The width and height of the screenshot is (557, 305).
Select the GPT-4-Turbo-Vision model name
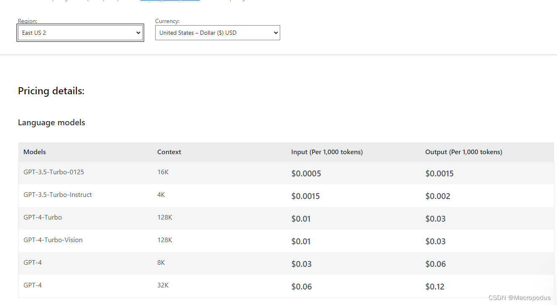[53, 240]
